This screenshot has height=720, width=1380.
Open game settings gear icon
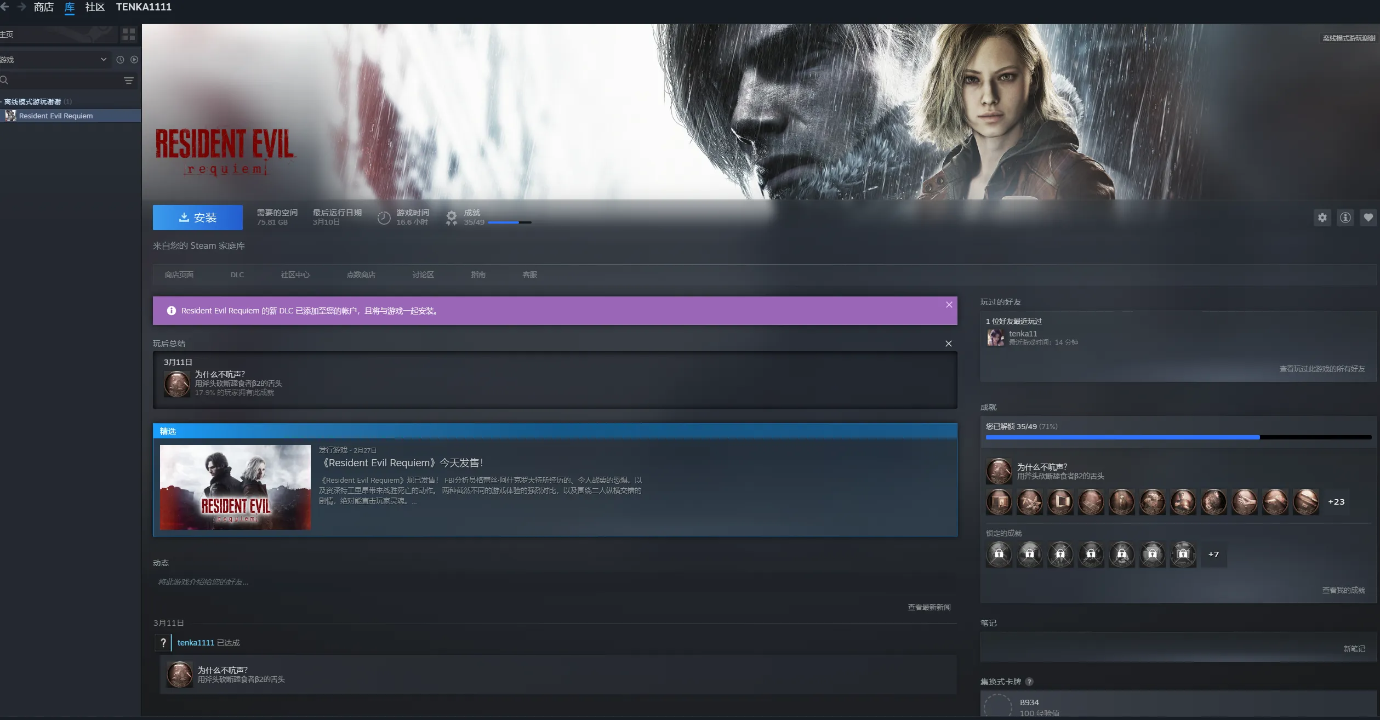coord(1322,218)
